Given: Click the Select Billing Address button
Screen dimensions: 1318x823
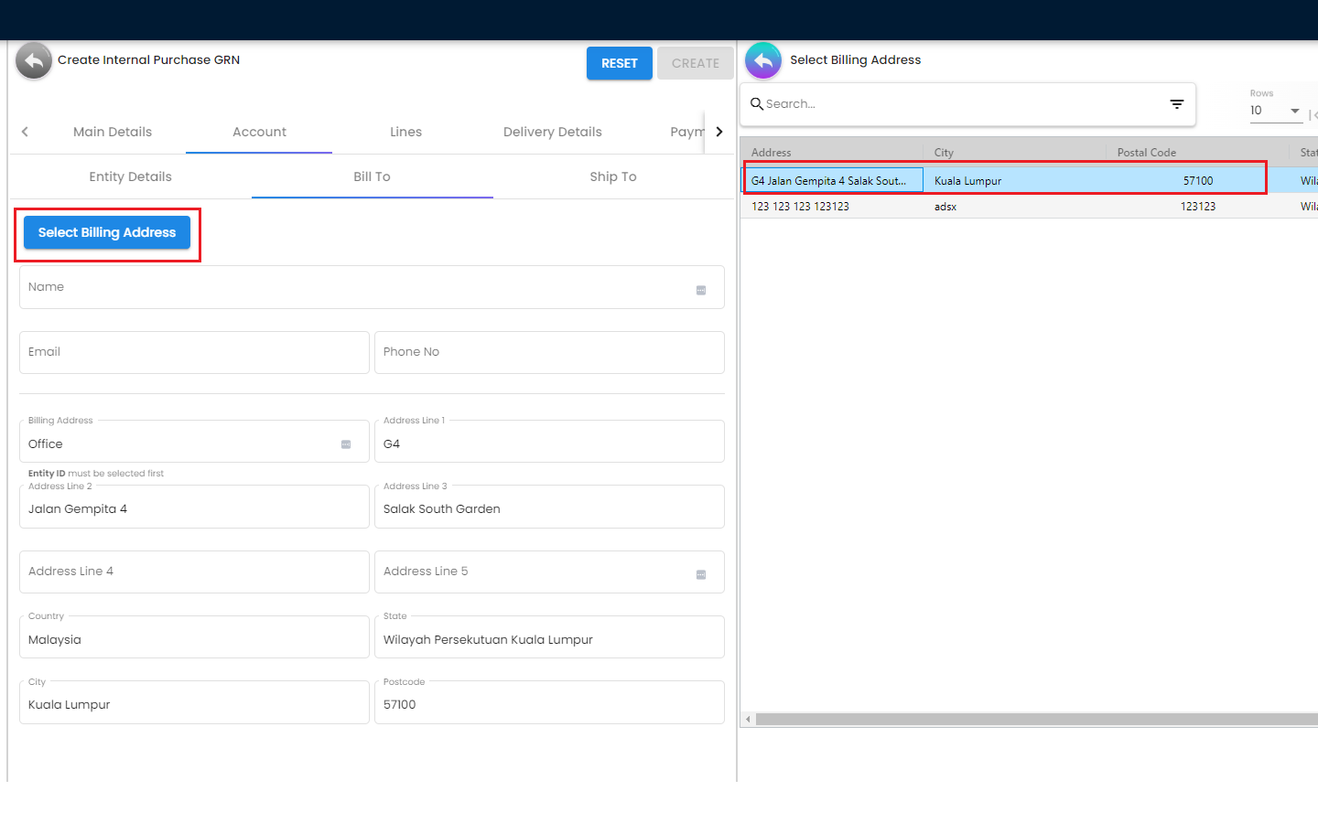Looking at the screenshot, I should tap(107, 232).
